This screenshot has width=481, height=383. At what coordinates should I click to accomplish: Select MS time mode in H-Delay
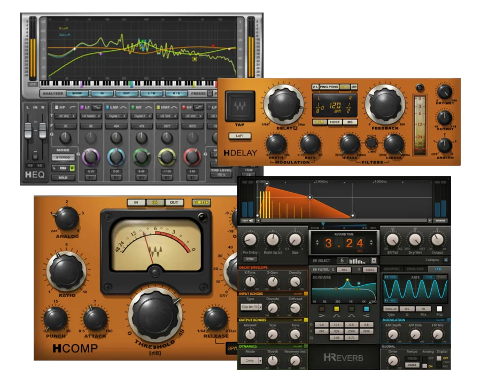[350, 122]
